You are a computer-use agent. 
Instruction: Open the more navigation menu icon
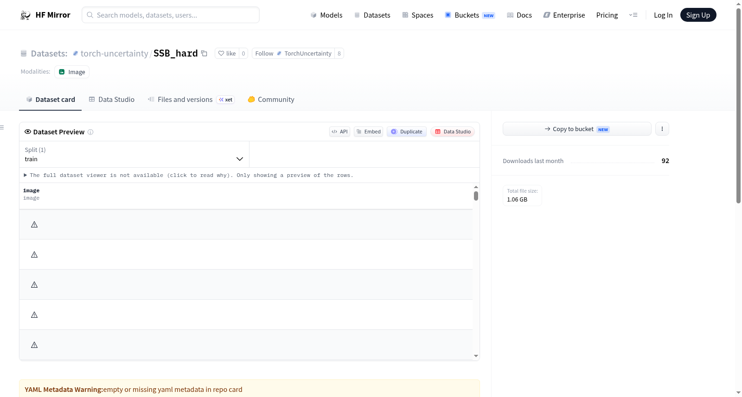[633, 15]
